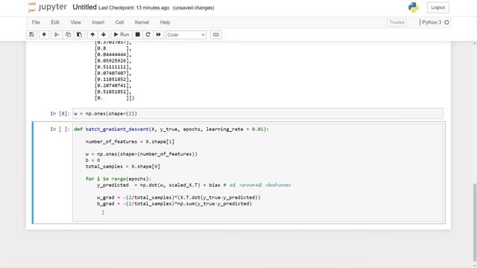The height and width of the screenshot is (268, 477).
Task: Check the kernel idle indicator circle
Action: click(446, 22)
